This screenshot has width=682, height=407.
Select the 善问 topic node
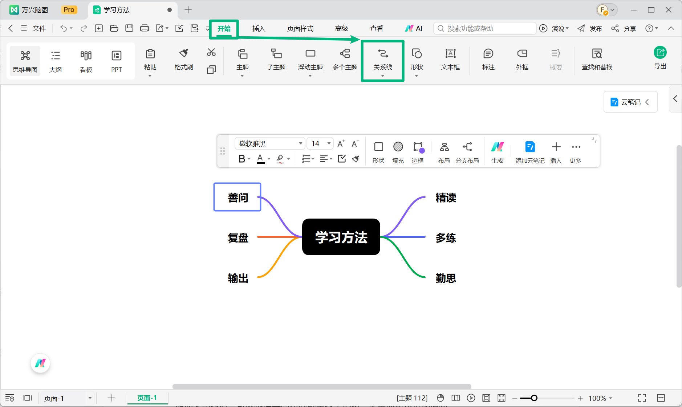point(238,197)
